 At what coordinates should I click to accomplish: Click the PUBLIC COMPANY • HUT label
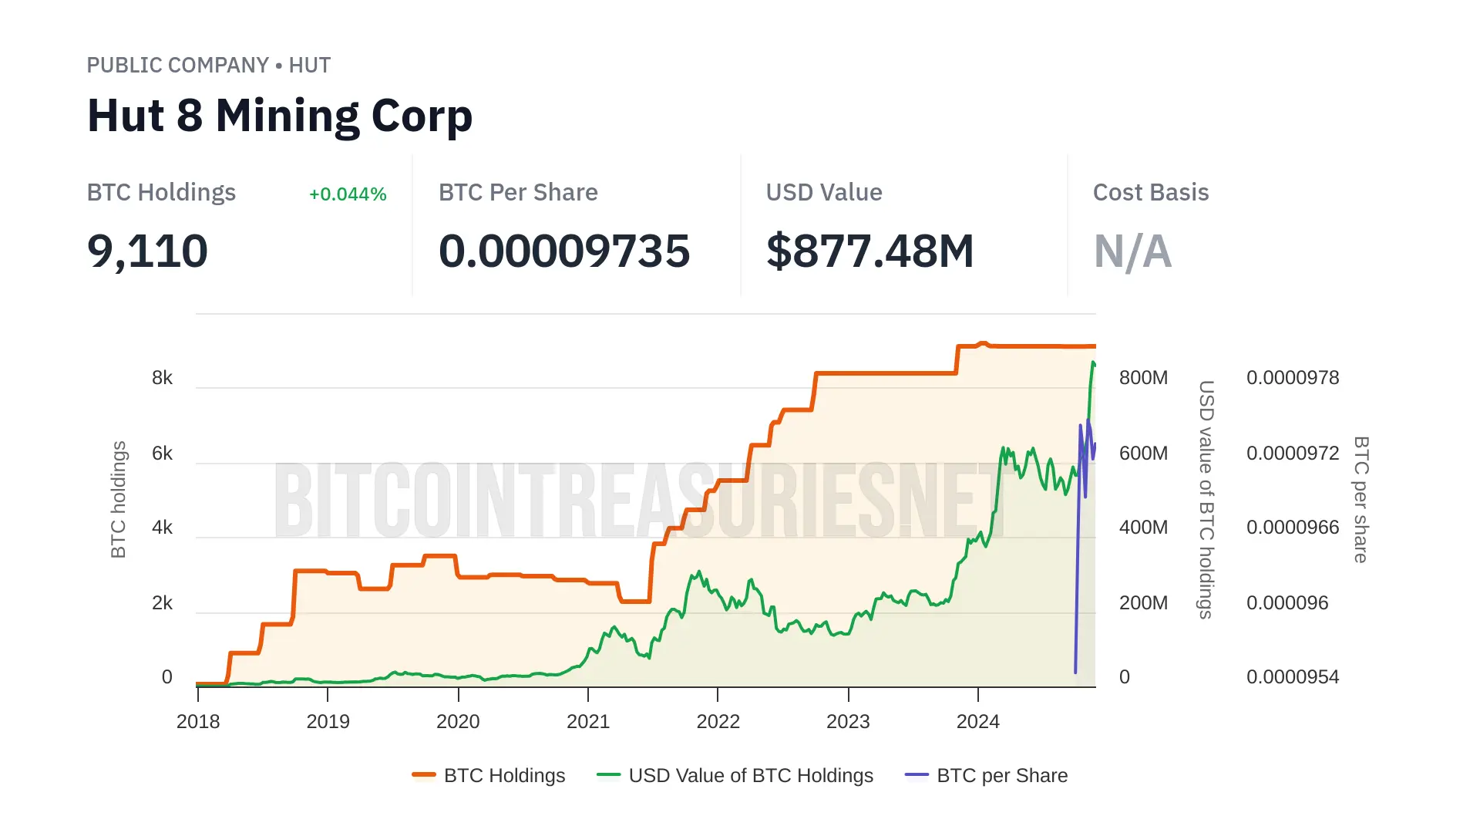point(208,66)
